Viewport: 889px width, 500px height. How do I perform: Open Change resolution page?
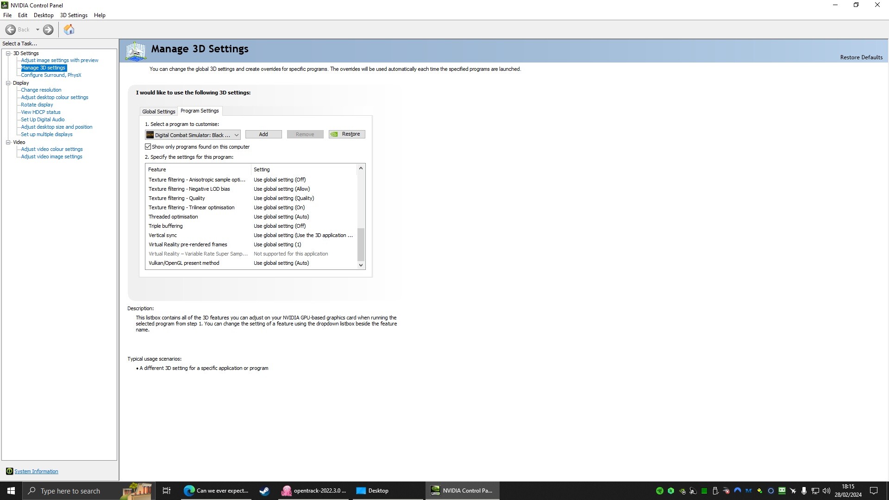tap(41, 90)
